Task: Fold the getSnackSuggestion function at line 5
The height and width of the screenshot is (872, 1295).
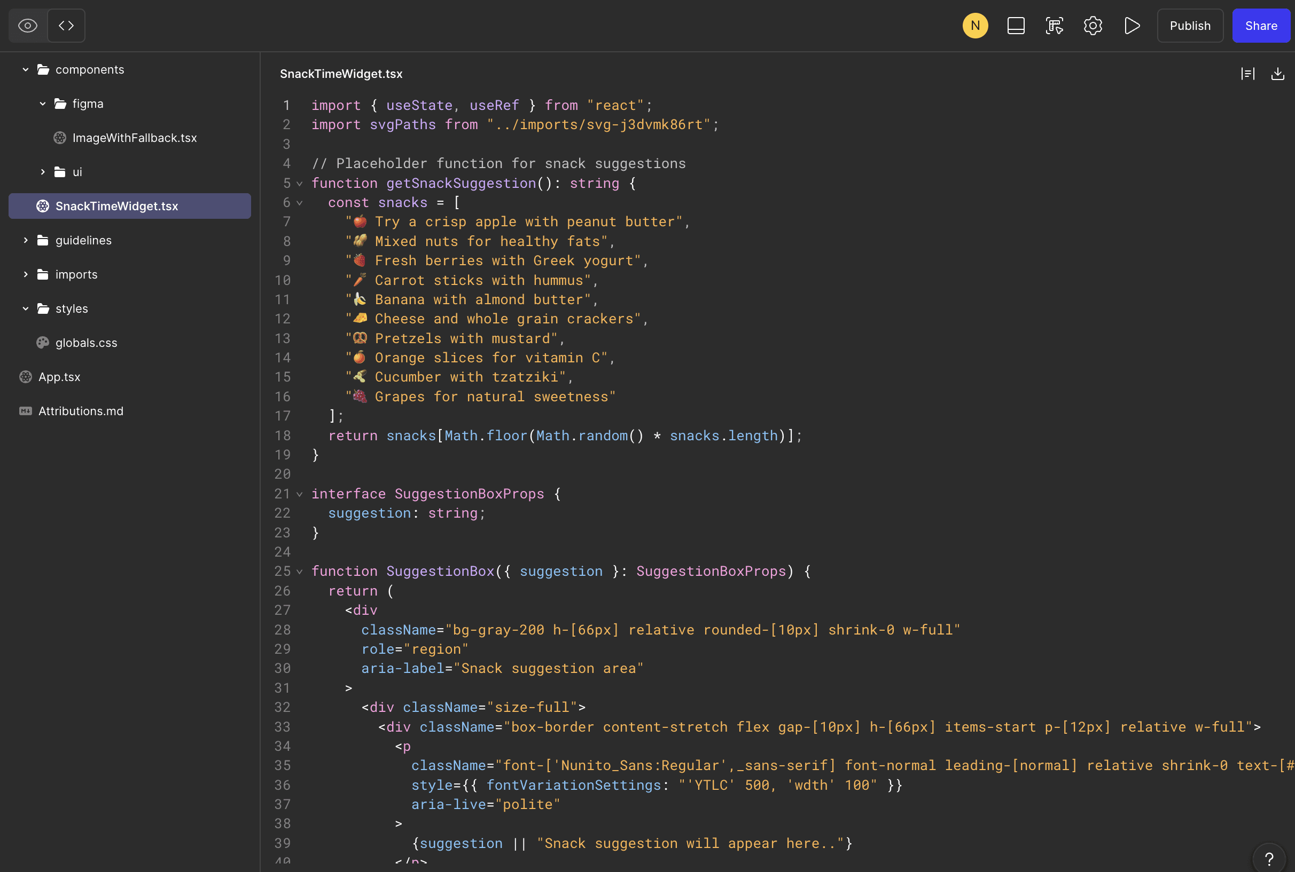Action: point(300,184)
